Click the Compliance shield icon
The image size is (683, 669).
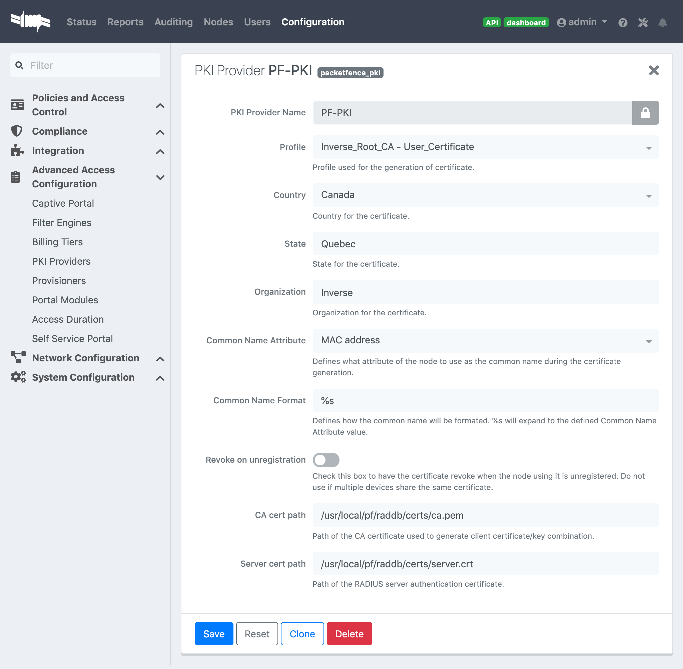click(x=17, y=131)
